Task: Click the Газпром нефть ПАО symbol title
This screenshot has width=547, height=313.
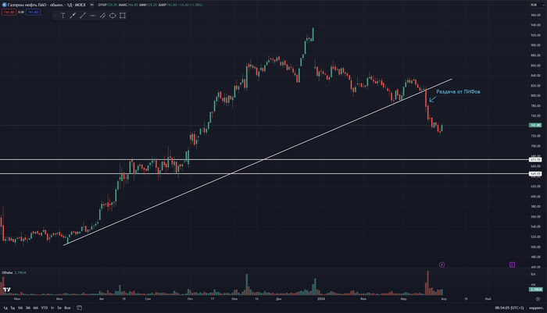Action: pos(46,5)
